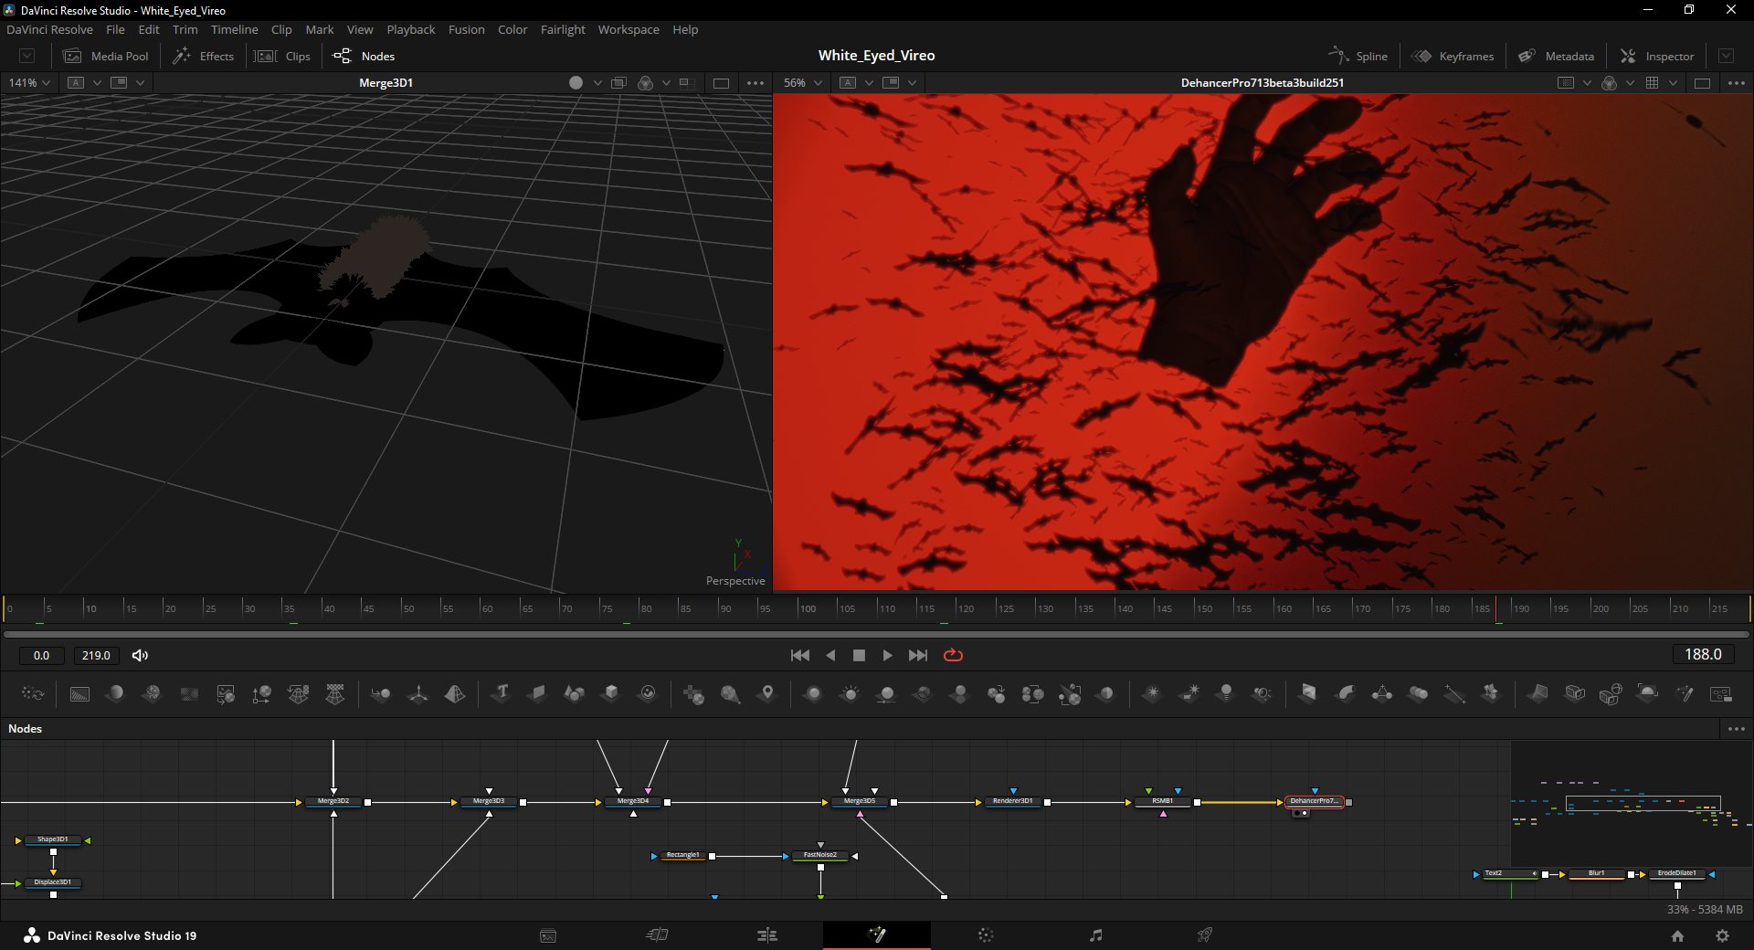Add a Background node from toolbar
This screenshot has height=950, width=1754.
(x=79, y=694)
